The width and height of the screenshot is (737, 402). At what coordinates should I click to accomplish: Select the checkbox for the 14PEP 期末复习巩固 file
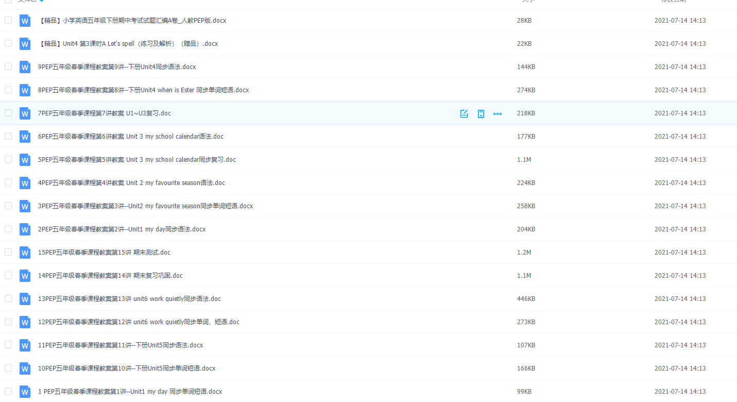[8, 275]
